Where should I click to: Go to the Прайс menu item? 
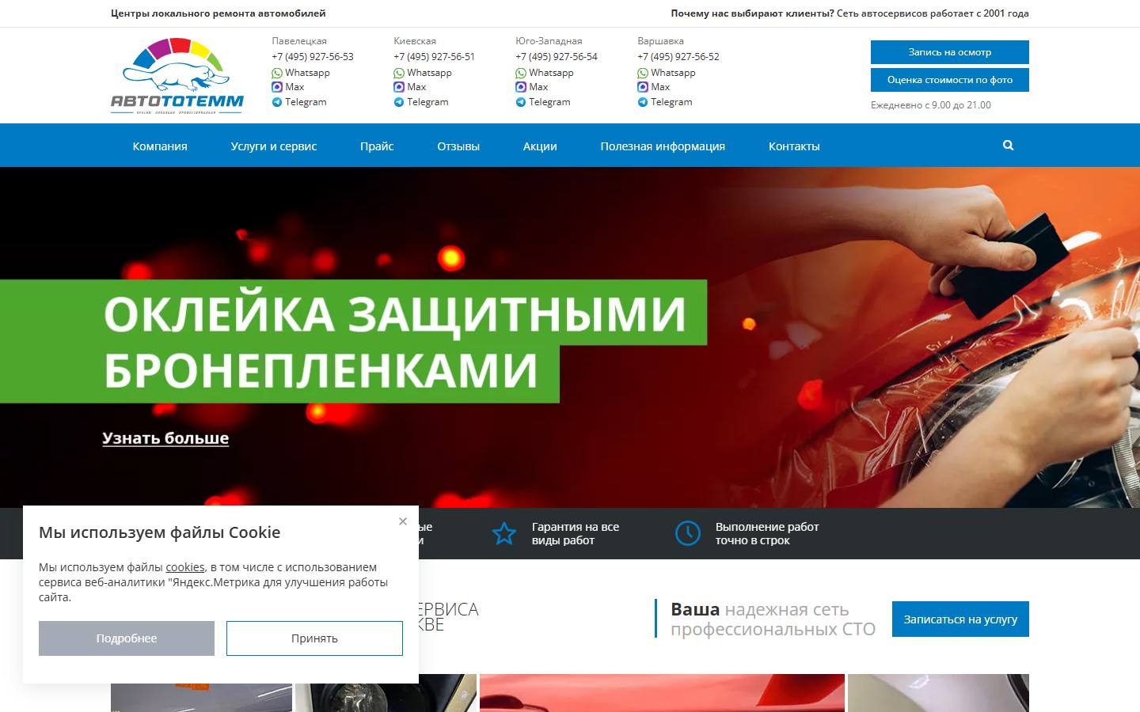pos(377,146)
